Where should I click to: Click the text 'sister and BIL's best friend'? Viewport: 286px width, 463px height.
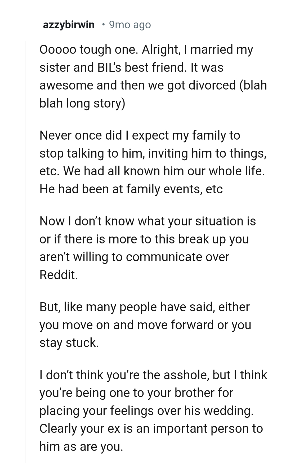point(111,67)
